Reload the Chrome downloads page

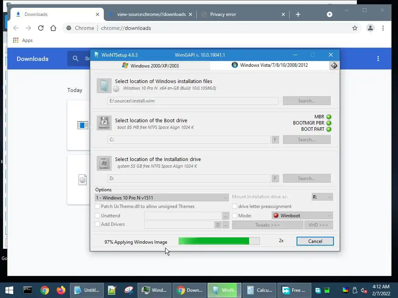pyautogui.click(x=40, y=28)
